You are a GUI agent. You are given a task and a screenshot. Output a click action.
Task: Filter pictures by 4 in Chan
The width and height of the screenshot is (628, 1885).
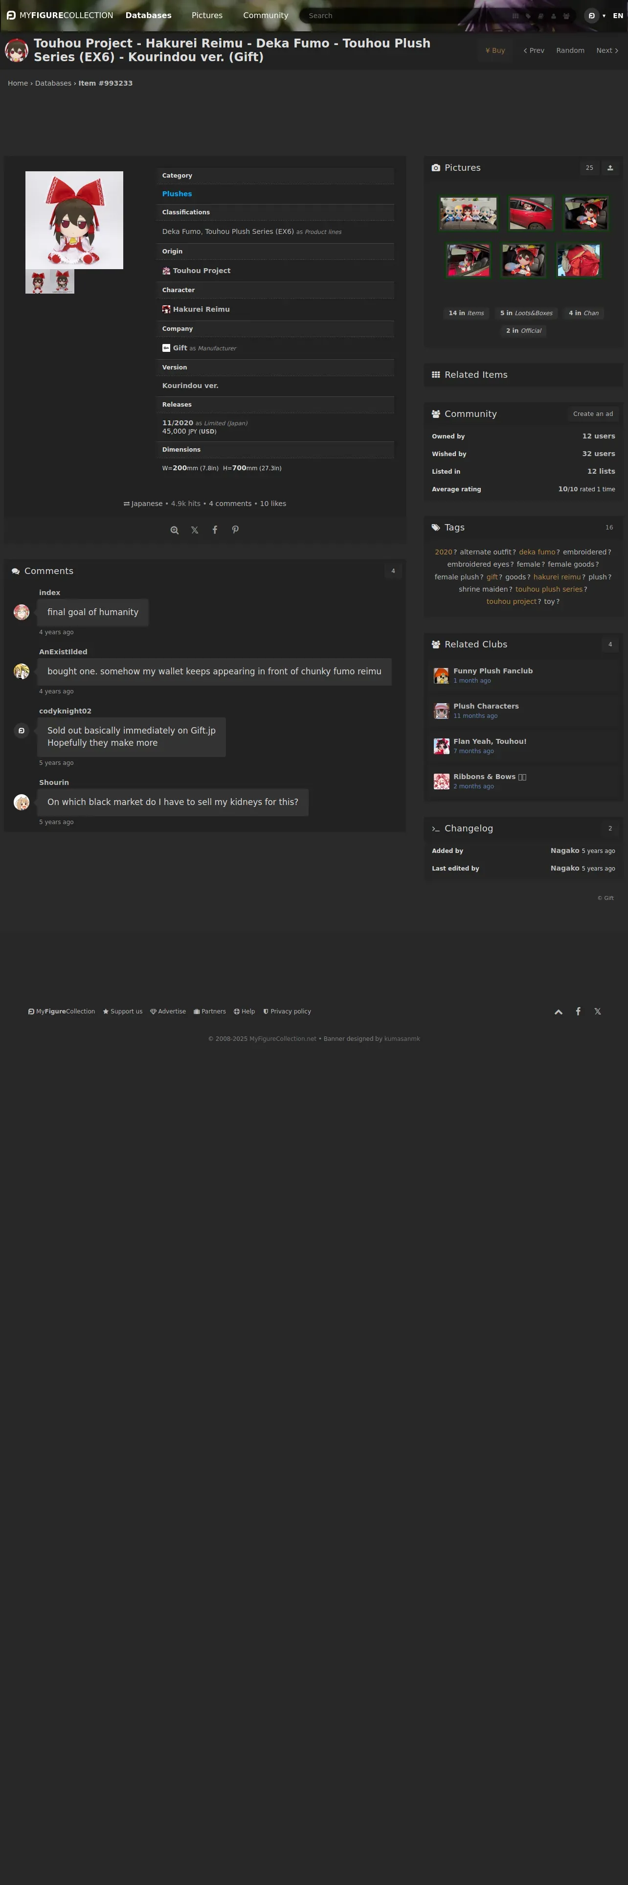point(583,313)
